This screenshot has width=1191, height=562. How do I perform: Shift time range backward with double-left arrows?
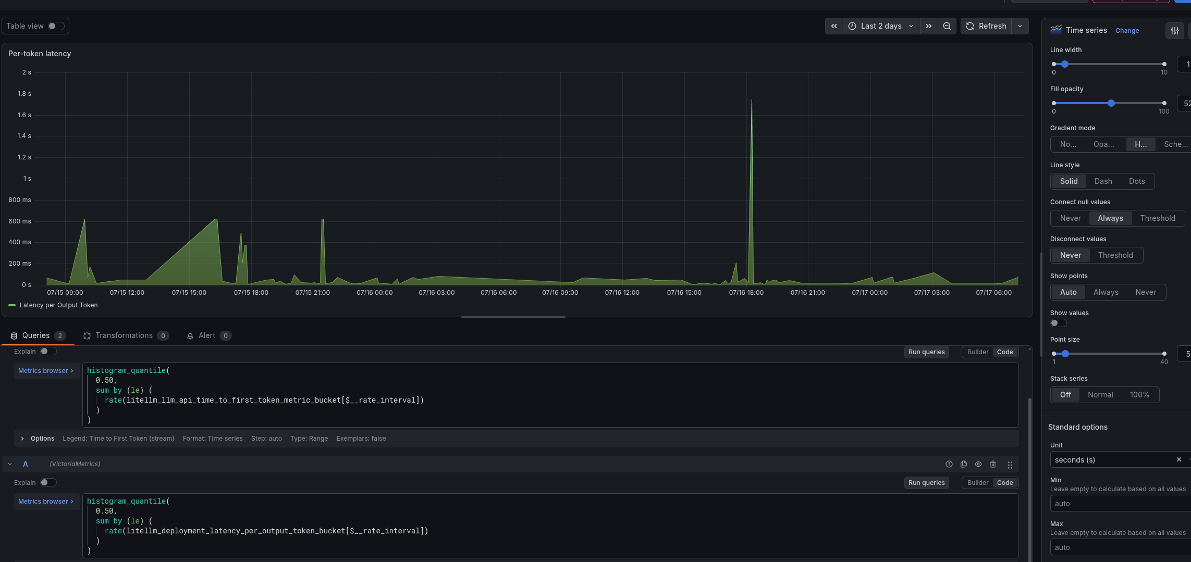tap(834, 26)
